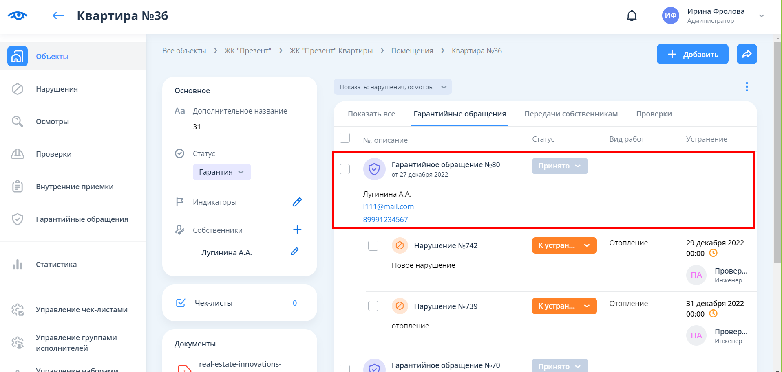
Task: Open the Показать: нарушения, осмотры filter
Action: [x=392, y=87]
